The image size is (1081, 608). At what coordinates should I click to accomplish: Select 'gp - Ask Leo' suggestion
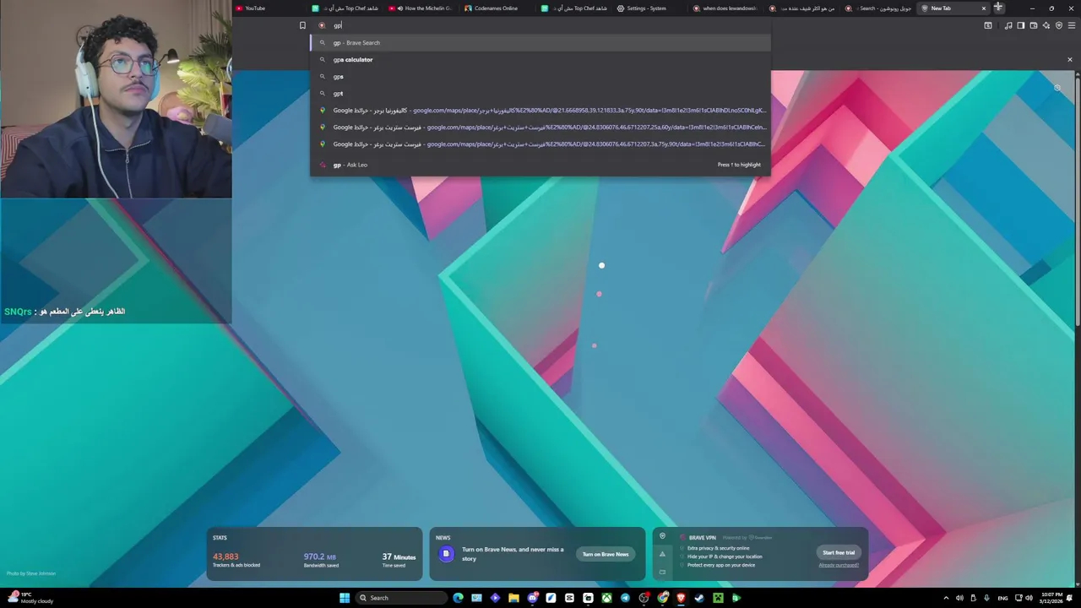(x=540, y=165)
